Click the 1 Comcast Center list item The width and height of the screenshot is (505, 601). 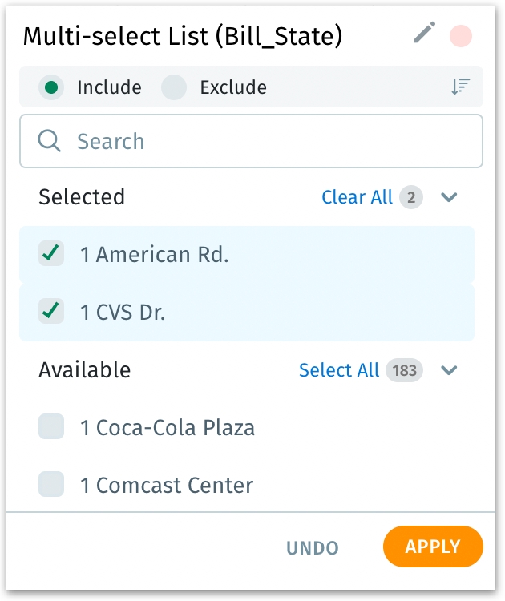click(x=174, y=485)
